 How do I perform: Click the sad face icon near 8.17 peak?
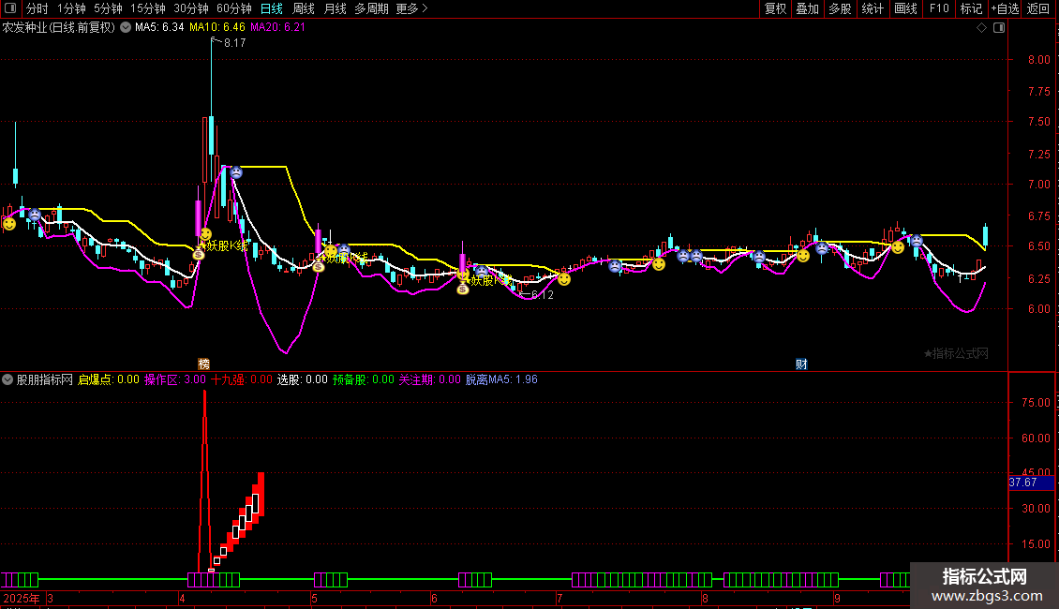pos(236,172)
